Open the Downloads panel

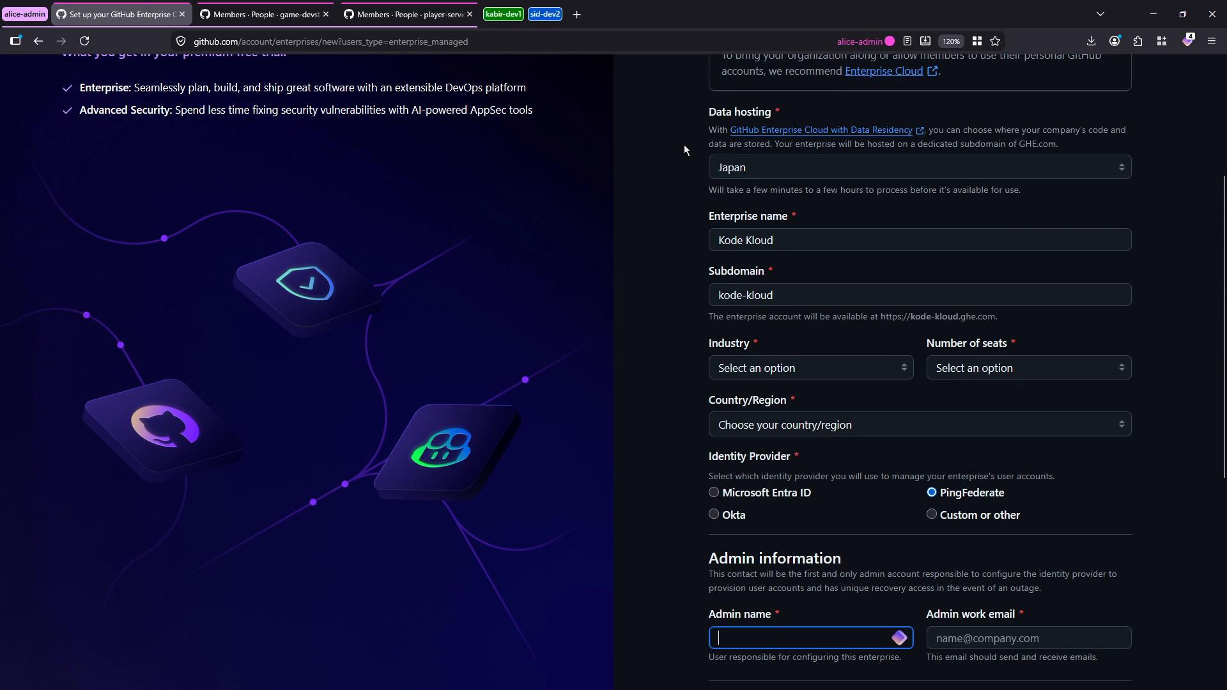pos(1092,41)
